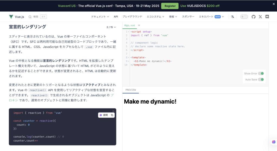This screenshot has width=277, height=151.
Task: Select the App.vue file tab
Action: tap(130, 25)
